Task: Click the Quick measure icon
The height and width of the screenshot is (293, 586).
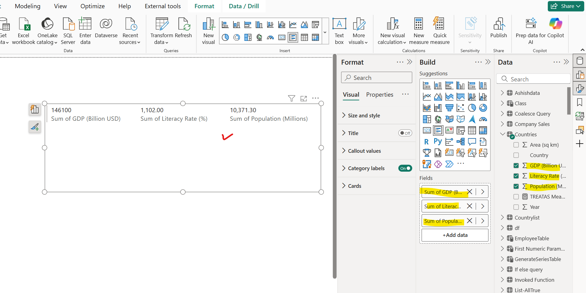Action: point(439,24)
